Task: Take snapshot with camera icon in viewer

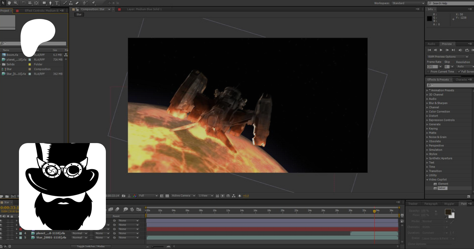Action: tap(124, 196)
